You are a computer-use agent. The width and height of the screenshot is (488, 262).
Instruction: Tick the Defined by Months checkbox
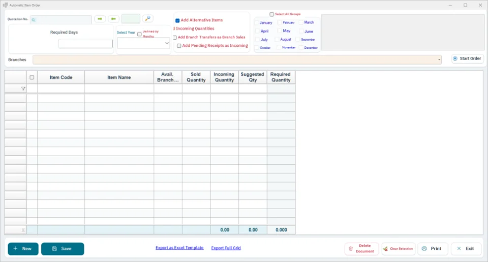[139, 34]
